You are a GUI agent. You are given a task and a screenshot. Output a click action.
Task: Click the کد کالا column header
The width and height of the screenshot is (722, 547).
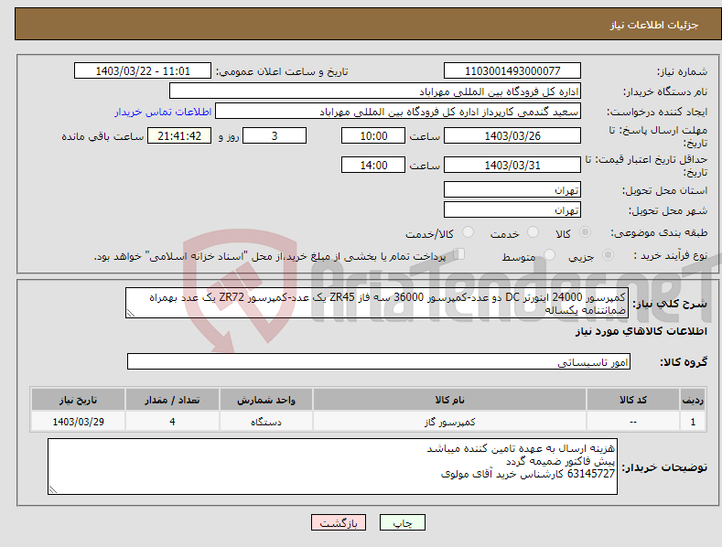point(633,400)
